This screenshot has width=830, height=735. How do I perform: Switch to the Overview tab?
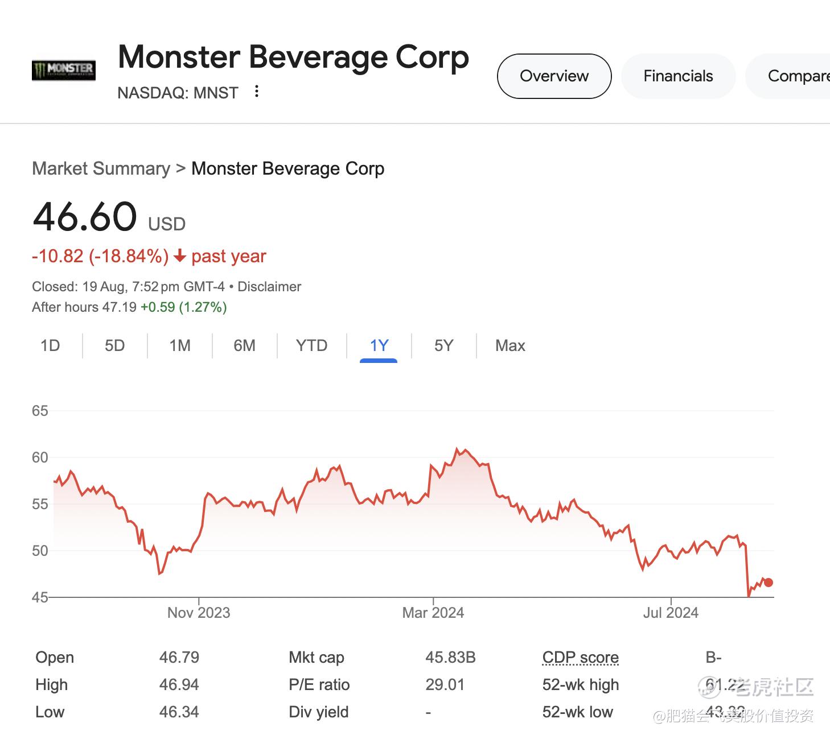pos(554,76)
